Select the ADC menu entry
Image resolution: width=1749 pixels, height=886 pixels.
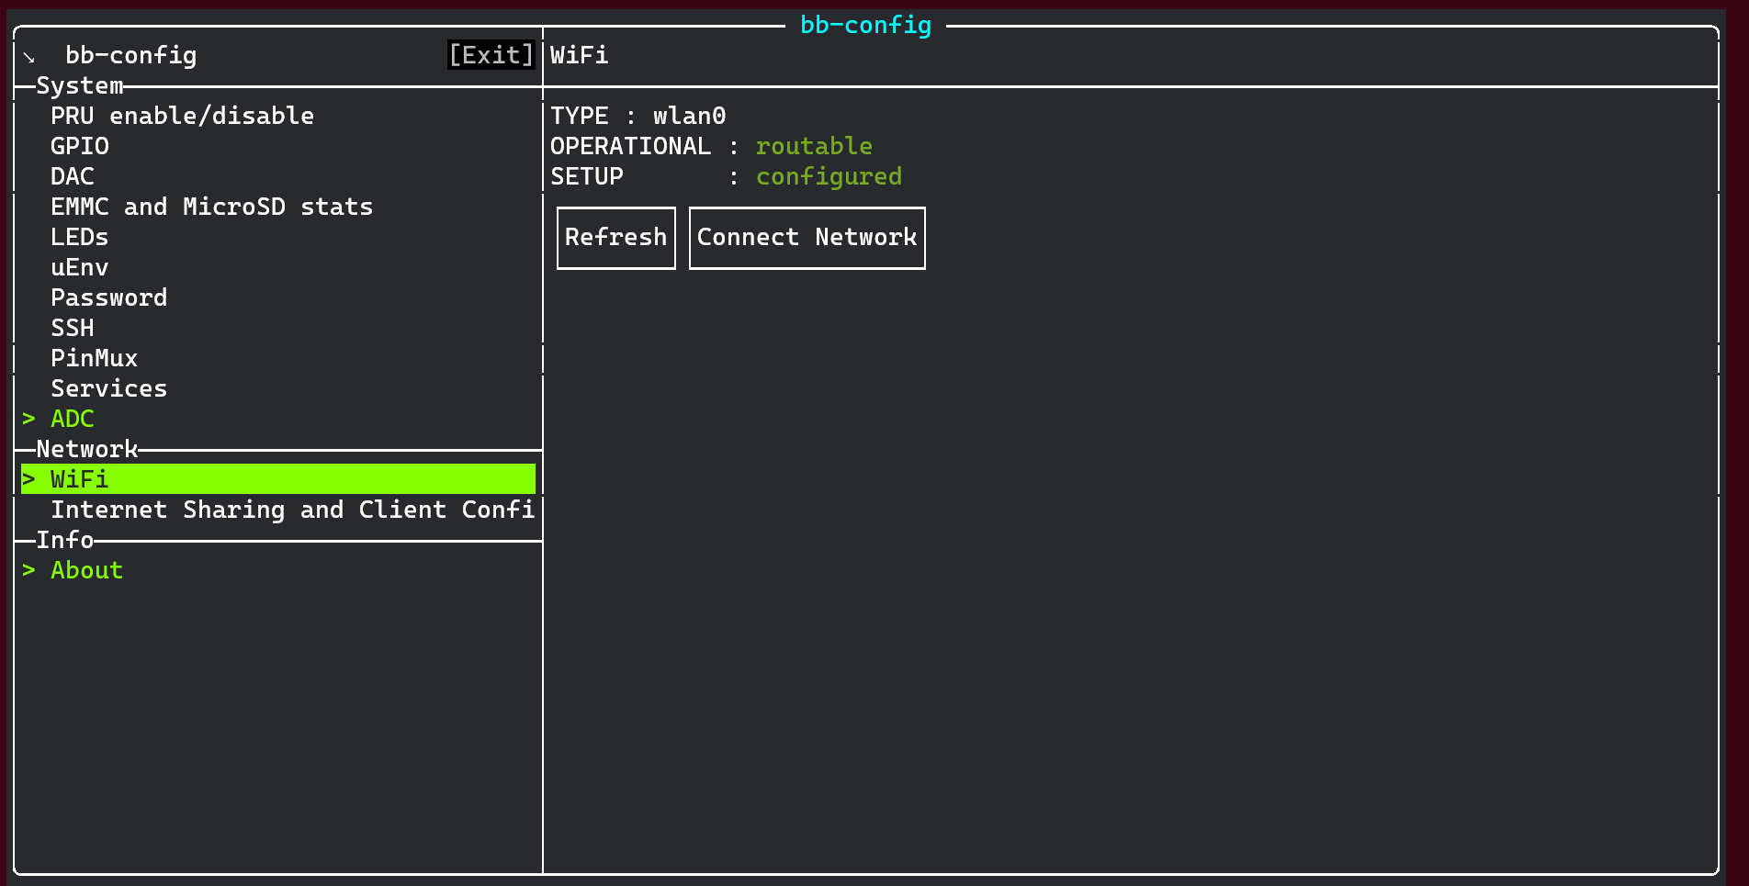[x=73, y=419]
